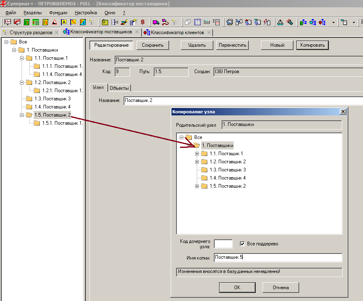Click the 'Имя копии' input field
363x301 pixels.
click(x=278, y=257)
